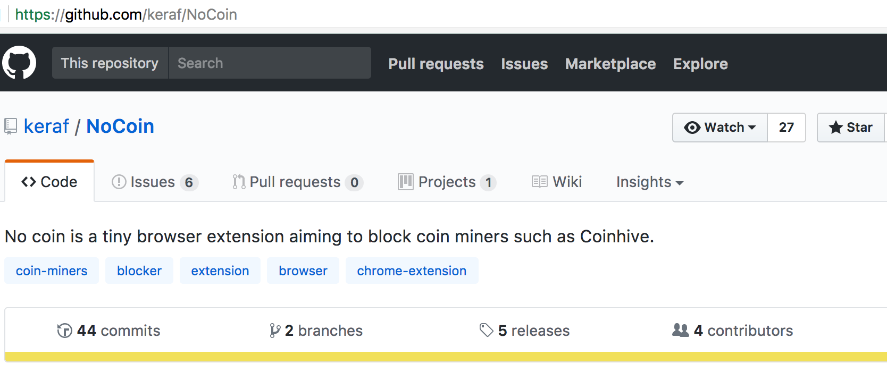This screenshot has height=372, width=887.
Task: Go to Marketplace in top navigation
Action: pos(610,64)
